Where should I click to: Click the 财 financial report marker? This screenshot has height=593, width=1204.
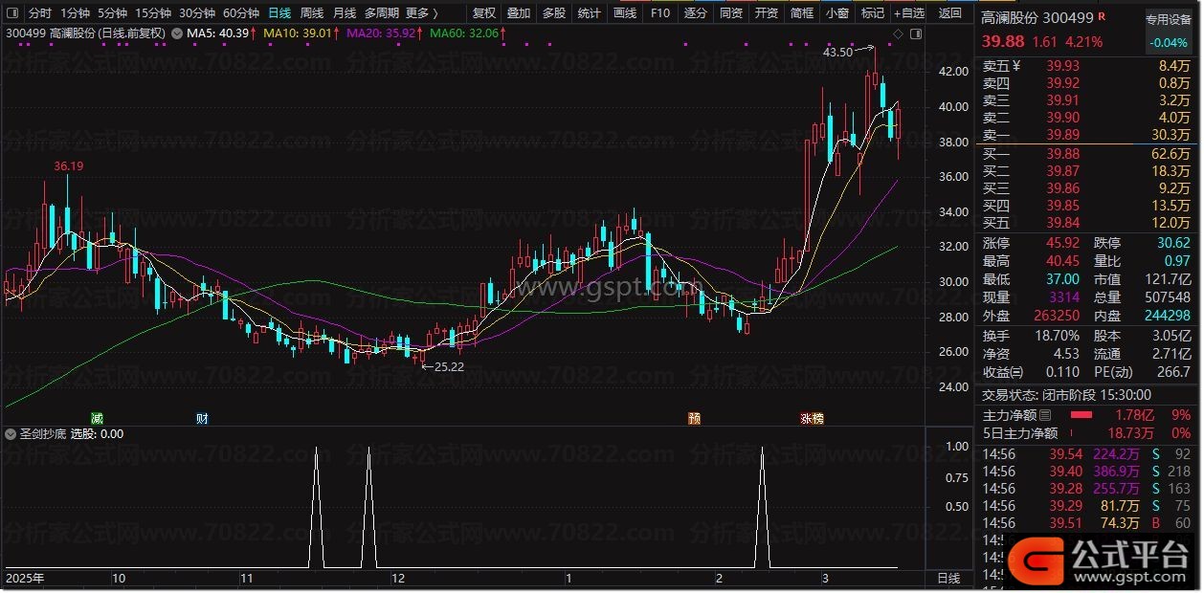pyautogui.click(x=201, y=419)
